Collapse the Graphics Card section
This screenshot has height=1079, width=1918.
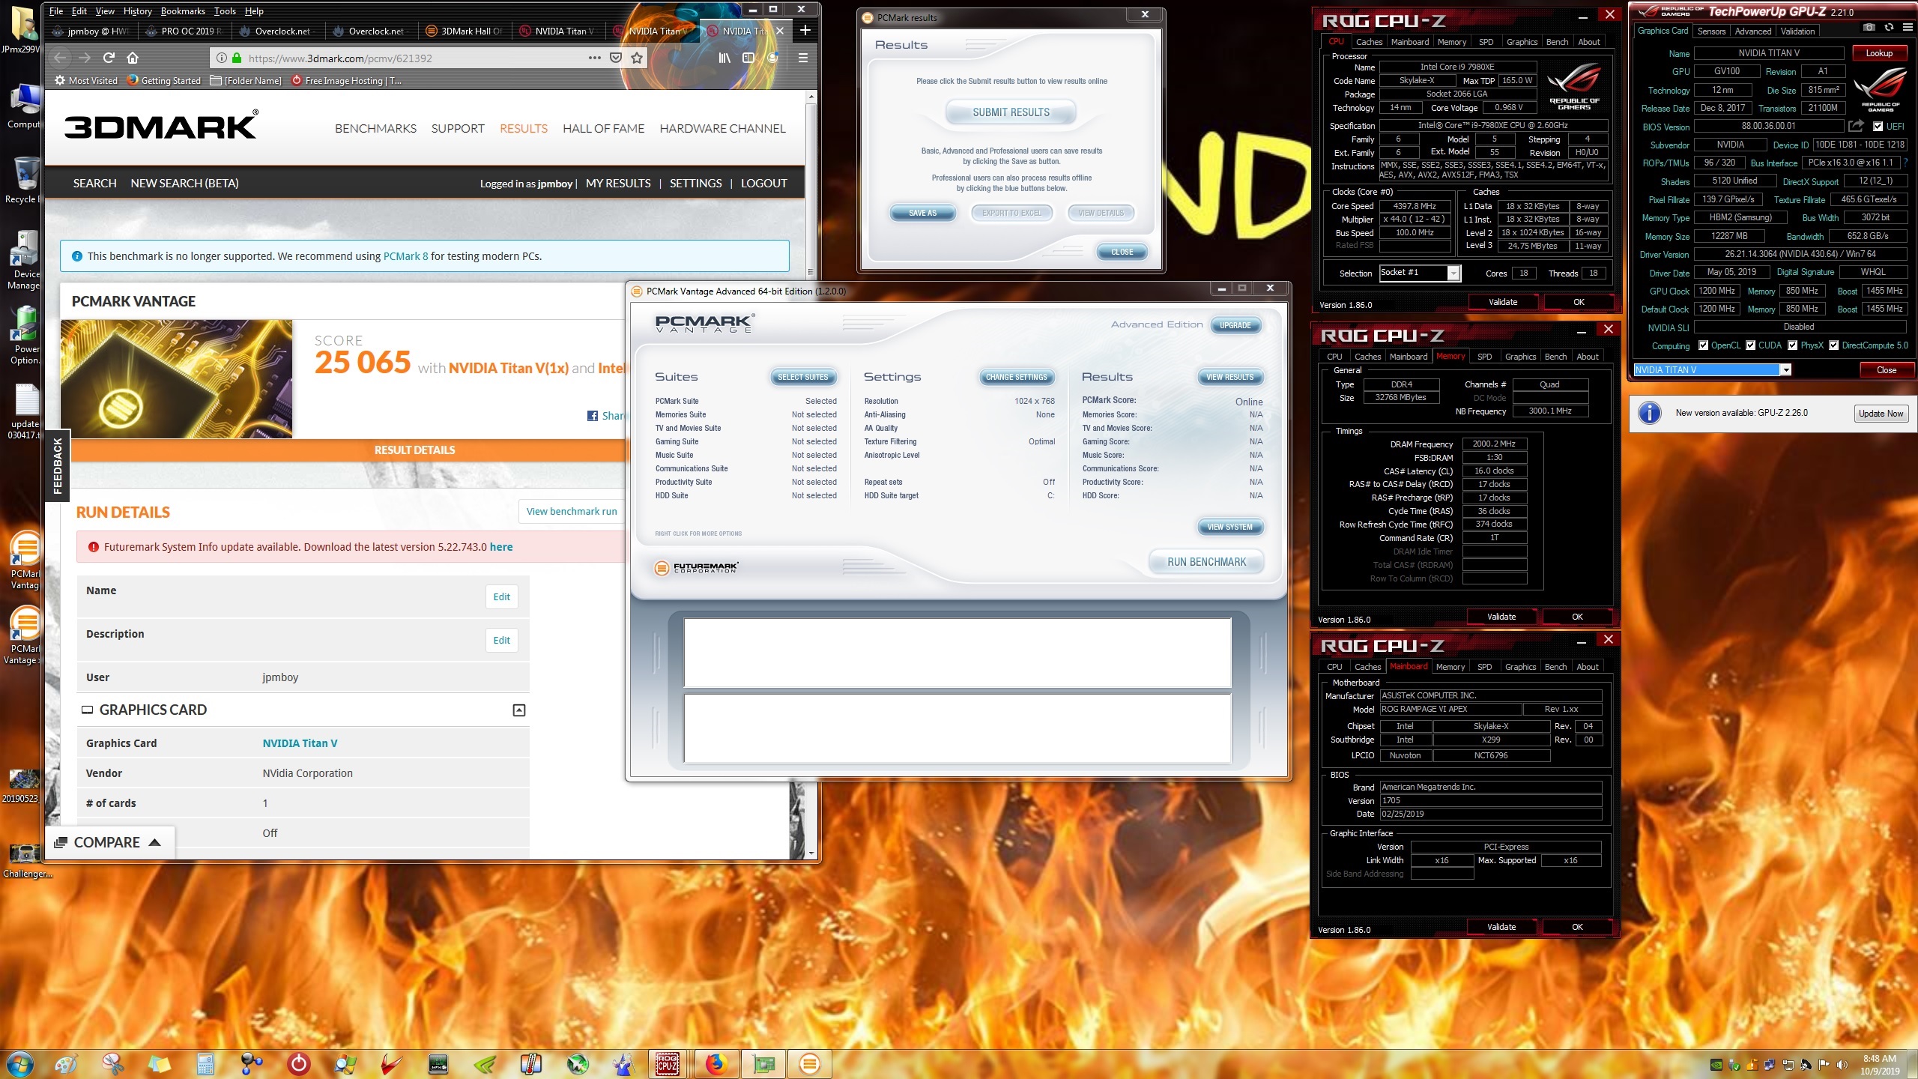pos(519,710)
